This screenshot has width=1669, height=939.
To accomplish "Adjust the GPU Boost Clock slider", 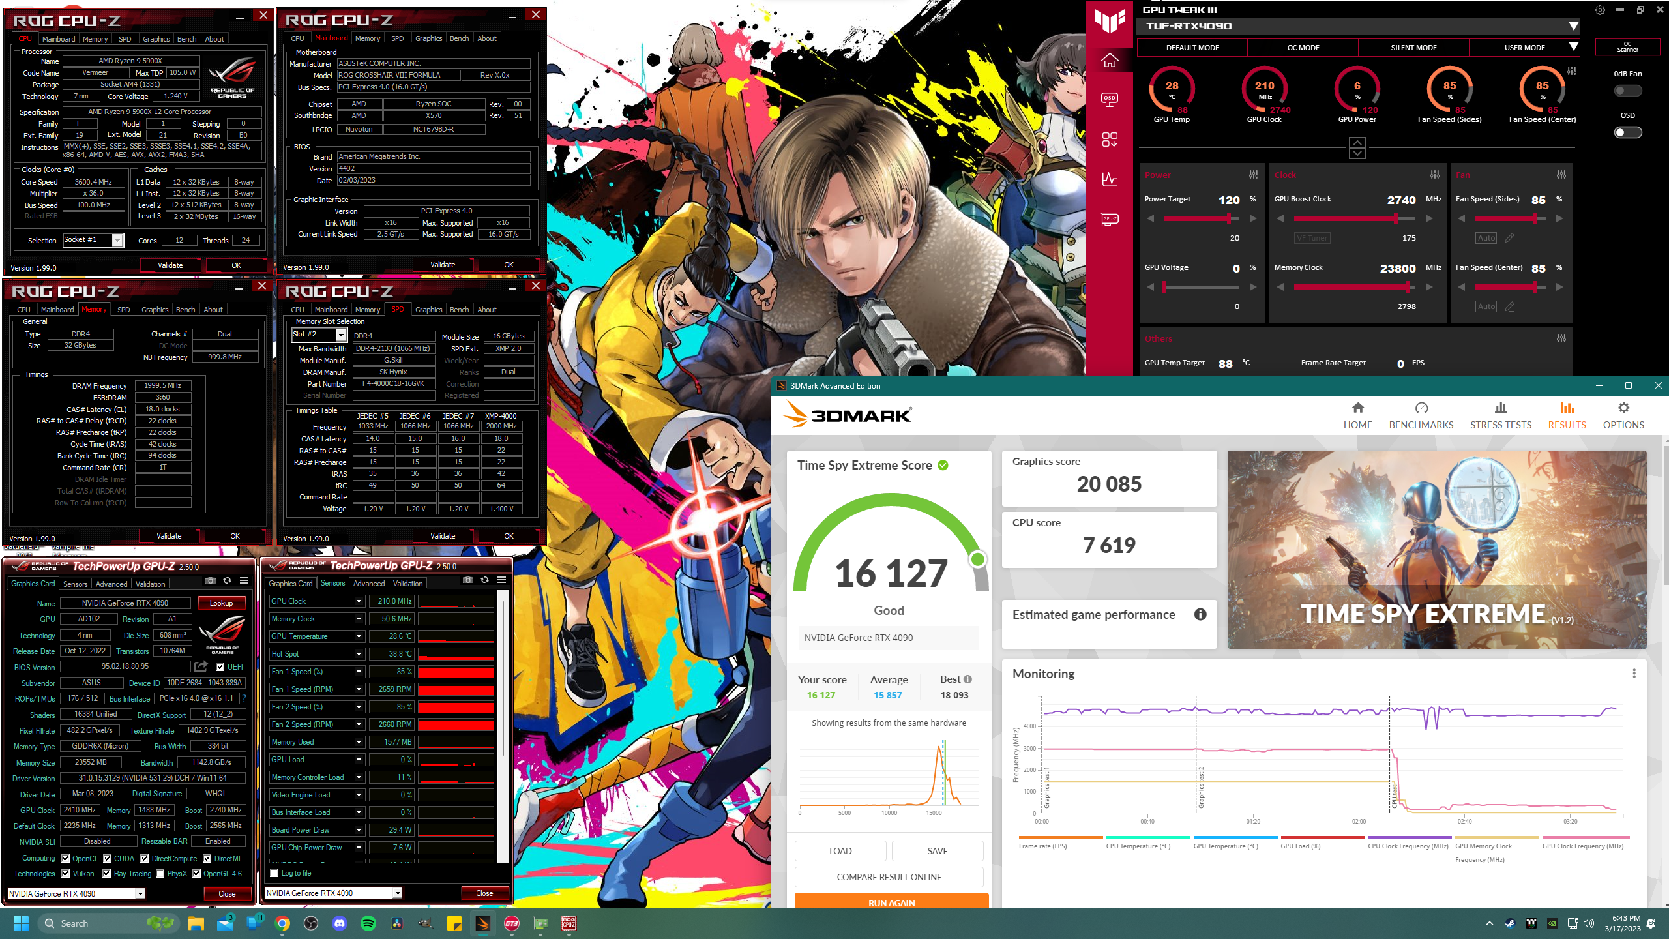I will pyautogui.click(x=1353, y=218).
